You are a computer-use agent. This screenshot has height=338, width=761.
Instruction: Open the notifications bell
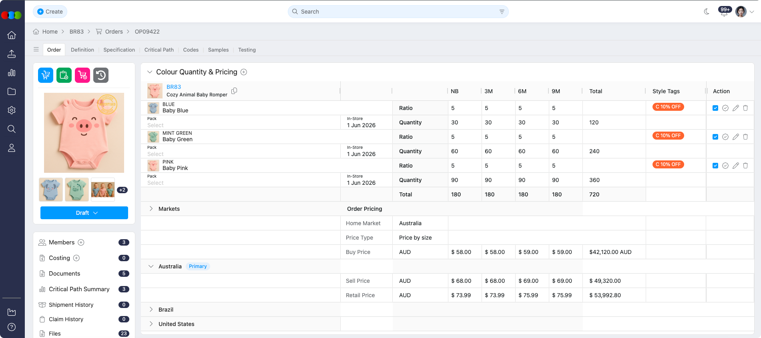pyautogui.click(x=724, y=12)
